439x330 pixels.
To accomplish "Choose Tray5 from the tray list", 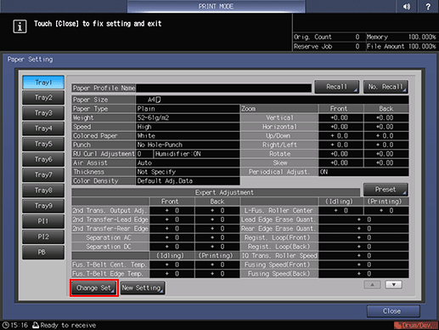I will (x=43, y=144).
